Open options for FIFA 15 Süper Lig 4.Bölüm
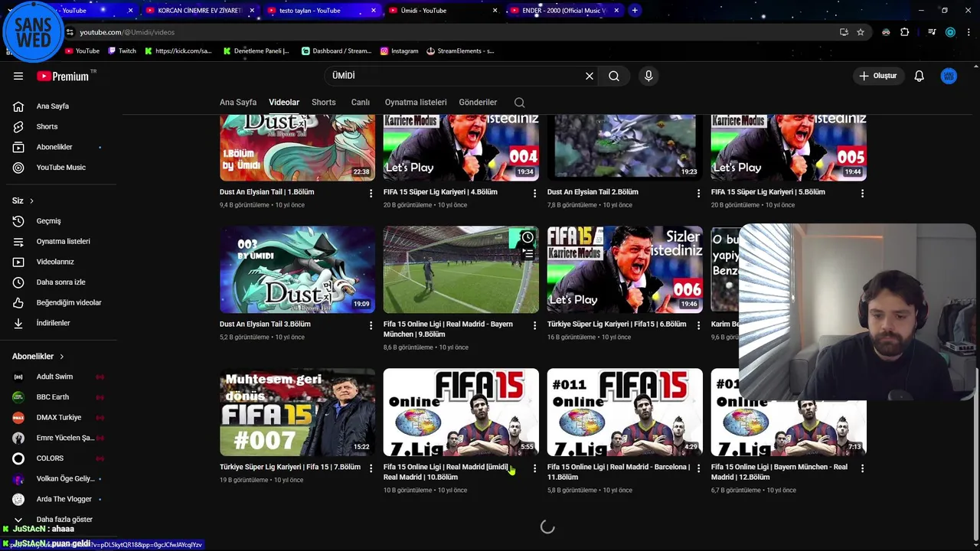The image size is (980, 551). tap(535, 194)
